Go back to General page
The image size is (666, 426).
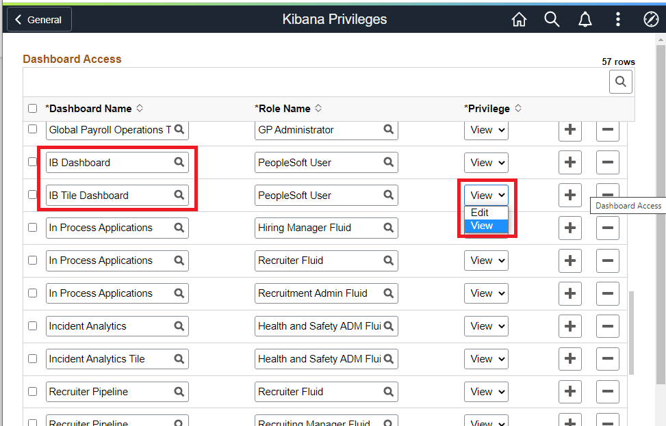click(x=39, y=20)
